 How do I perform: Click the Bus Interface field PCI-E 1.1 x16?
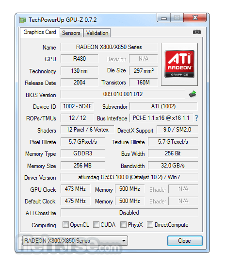pyautogui.click(x=161, y=118)
